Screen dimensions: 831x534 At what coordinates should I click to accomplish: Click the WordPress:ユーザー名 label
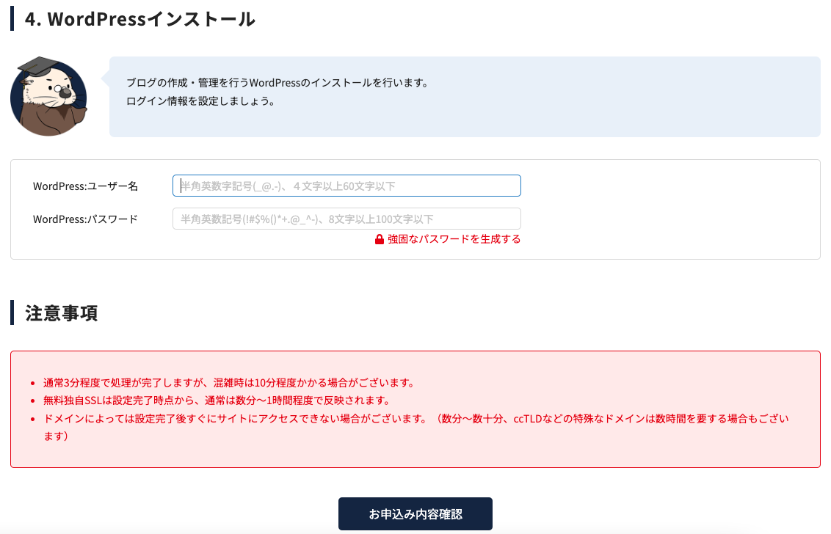click(x=86, y=186)
